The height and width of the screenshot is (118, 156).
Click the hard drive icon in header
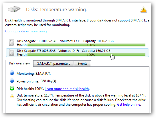pyautogui.click(x=14, y=9)
